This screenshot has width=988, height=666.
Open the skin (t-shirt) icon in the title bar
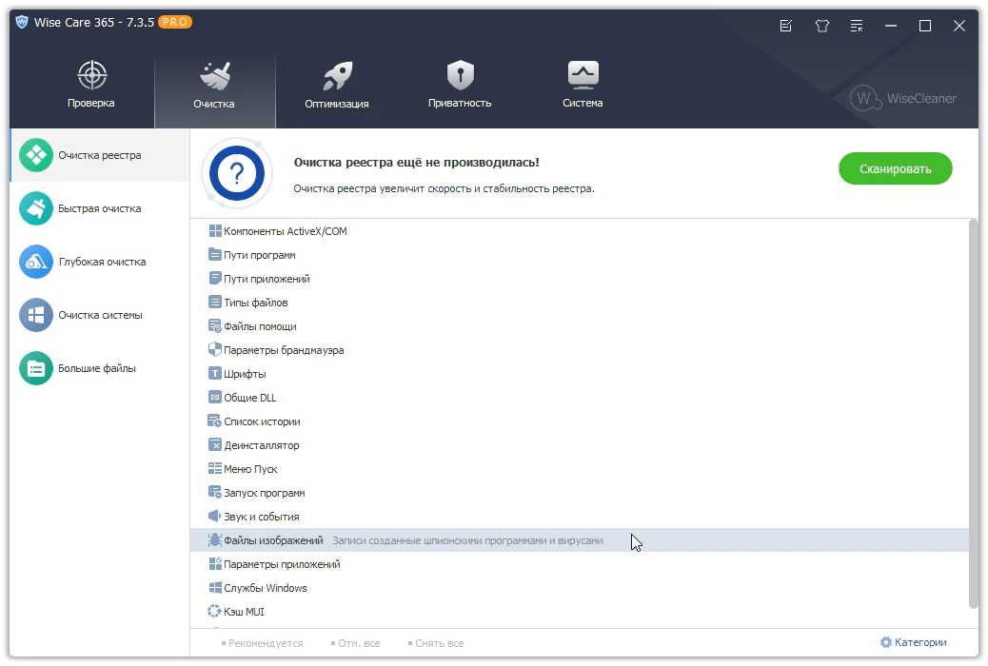click(x=821, y=26)
